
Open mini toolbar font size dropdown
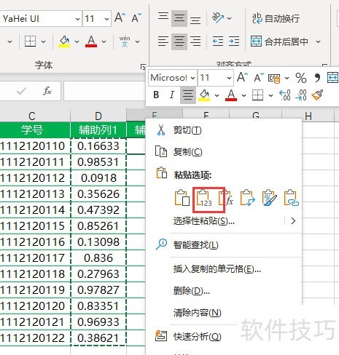(x=229, y=78)
